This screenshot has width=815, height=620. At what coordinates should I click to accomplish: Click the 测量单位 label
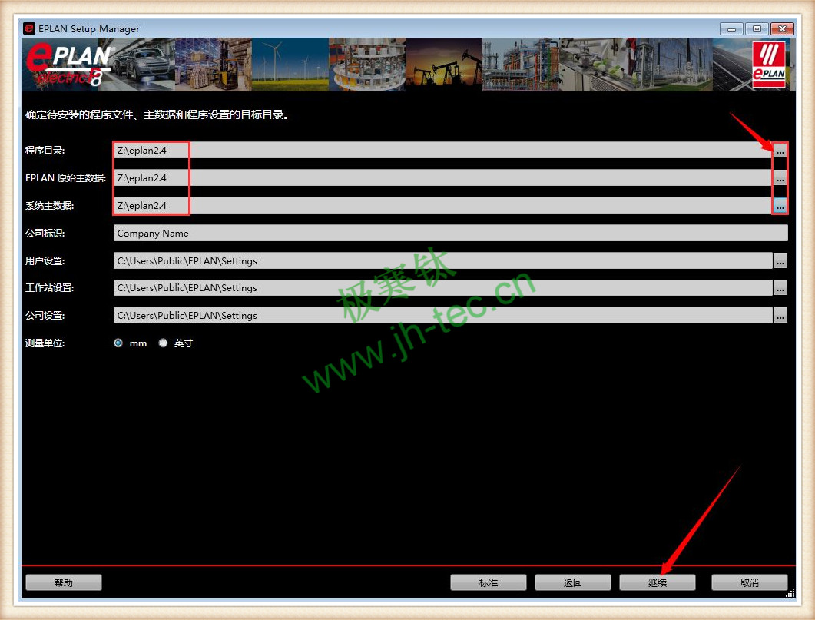[45, 343]
